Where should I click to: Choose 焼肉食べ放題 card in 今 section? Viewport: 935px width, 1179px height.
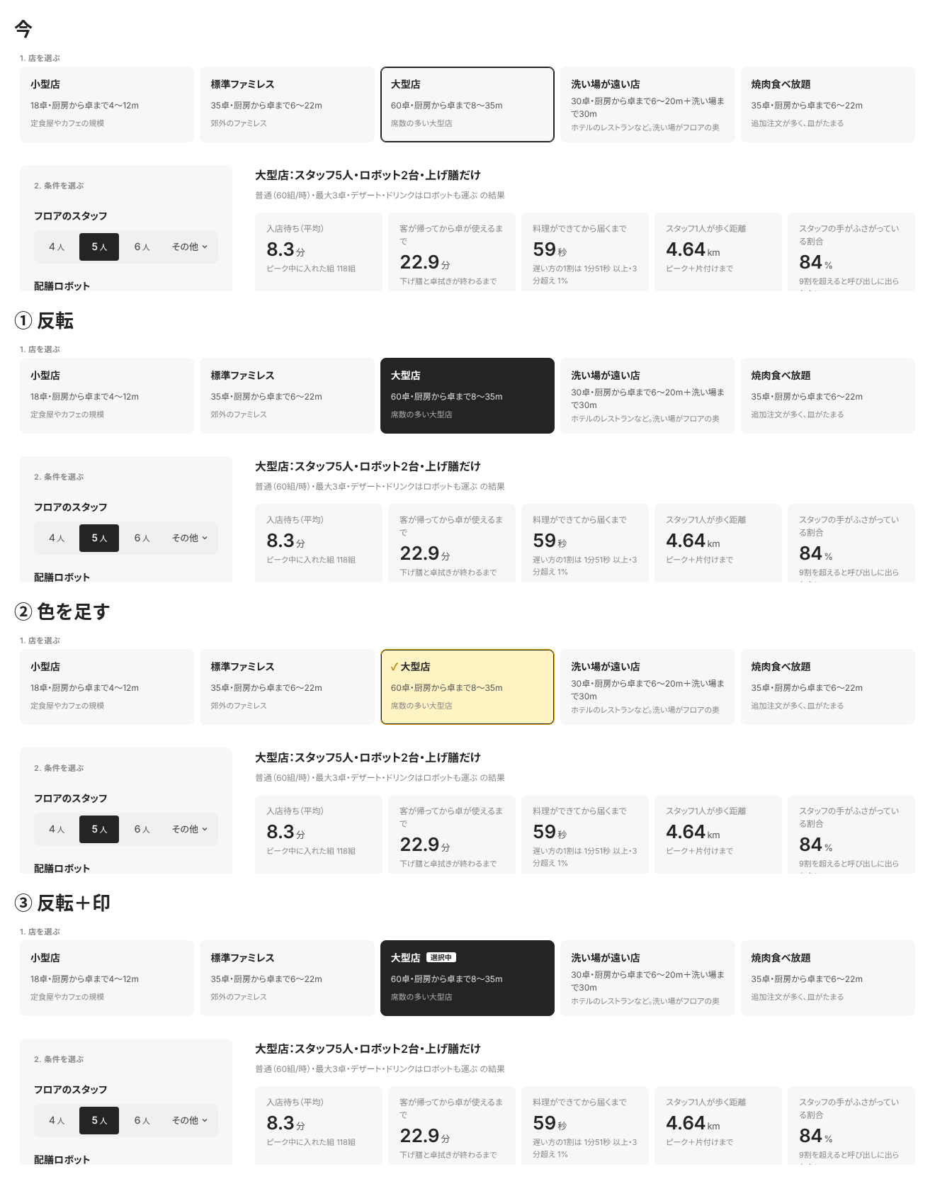tap(828, 105)
